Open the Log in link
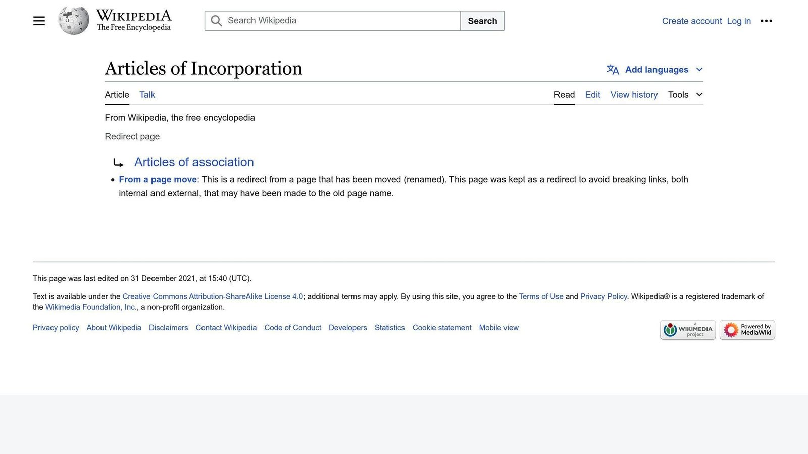Image resolution: width=808 pixels, height=454 pixels. [x=739, y=21]
